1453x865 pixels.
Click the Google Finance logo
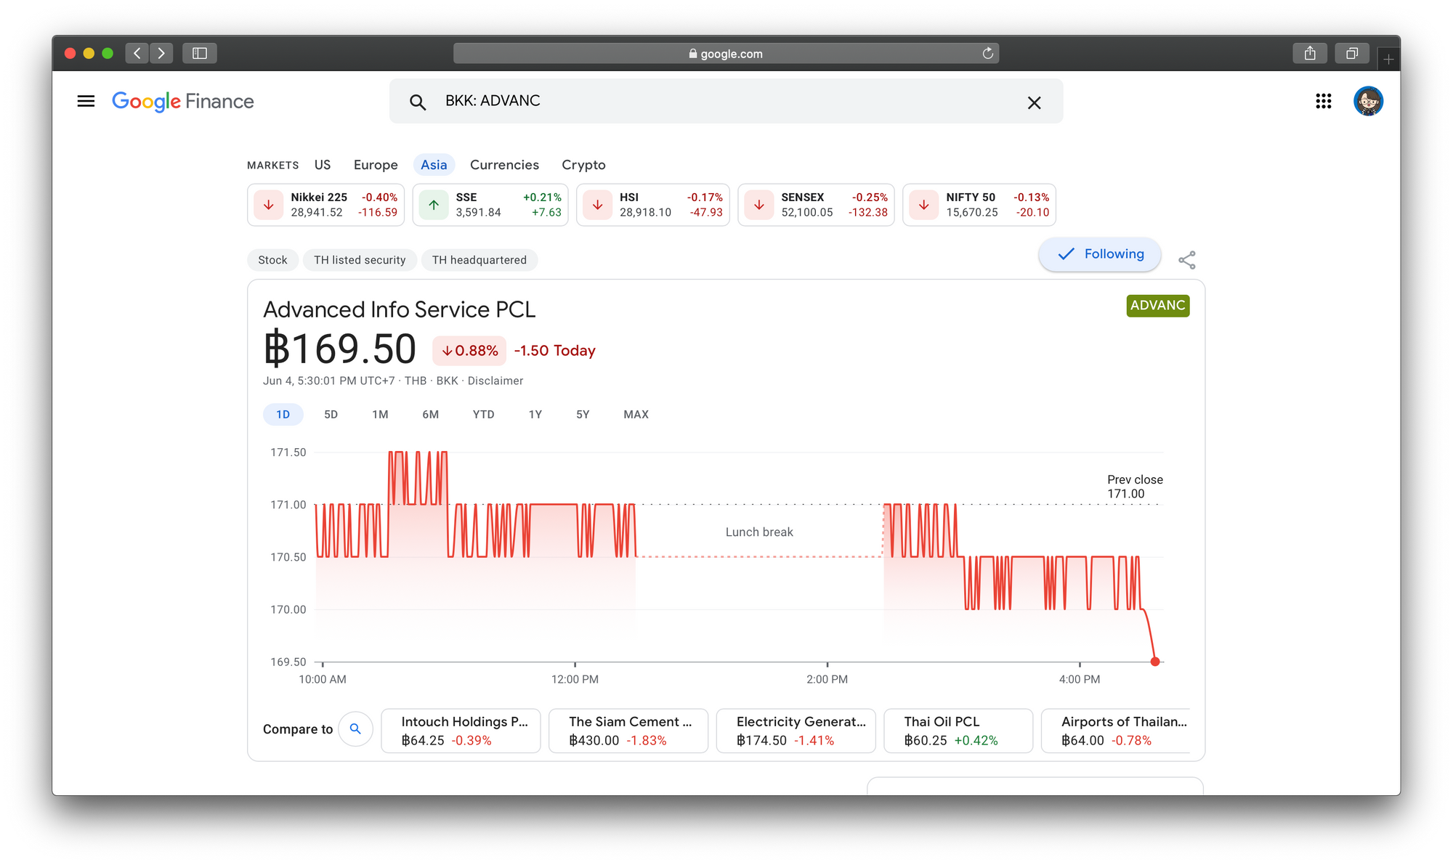click(183, 101)
